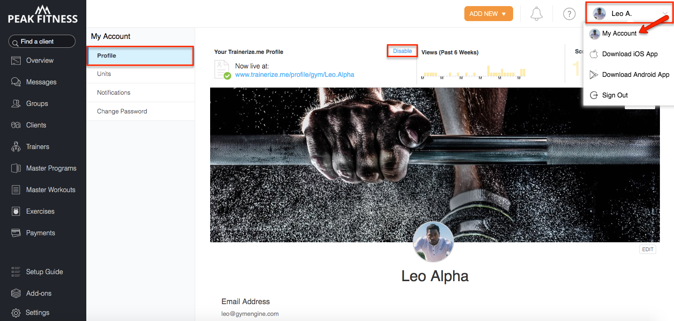Click the Now live at text
Image resolution: width=674 pixels, height=321 pixels.
click(252, 66)
